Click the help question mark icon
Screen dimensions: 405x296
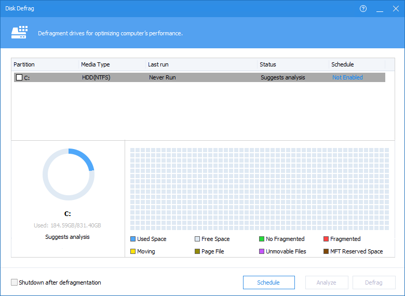tap(363, 9)
